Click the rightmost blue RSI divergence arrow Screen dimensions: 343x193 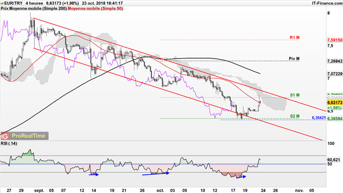pyautogui.click(x=241, y=177)
